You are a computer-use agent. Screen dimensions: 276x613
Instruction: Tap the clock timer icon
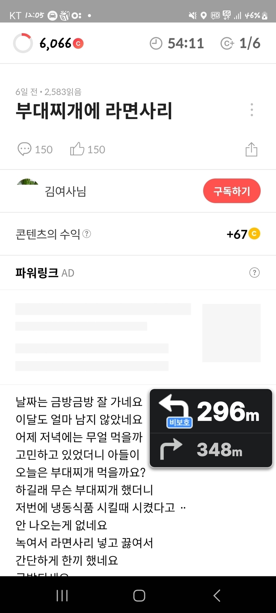pyautogui.click(x=156, y=44)
